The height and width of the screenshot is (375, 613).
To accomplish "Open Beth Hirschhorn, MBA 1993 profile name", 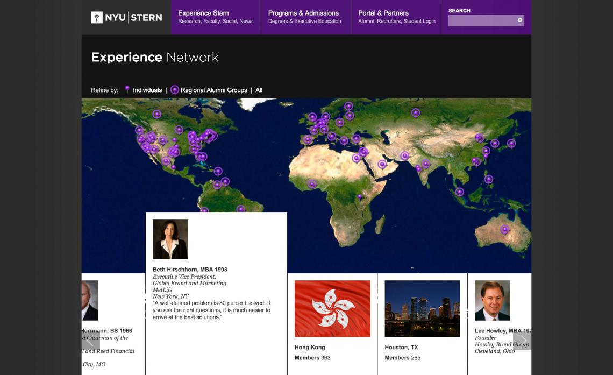I will coord(190,270).
